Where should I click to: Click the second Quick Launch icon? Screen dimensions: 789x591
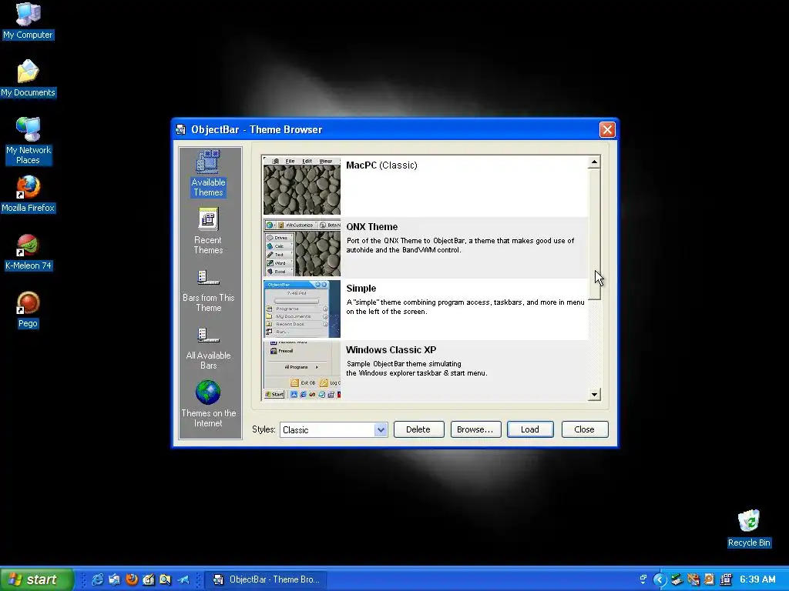pyautogui.click(x=115, y=579)
